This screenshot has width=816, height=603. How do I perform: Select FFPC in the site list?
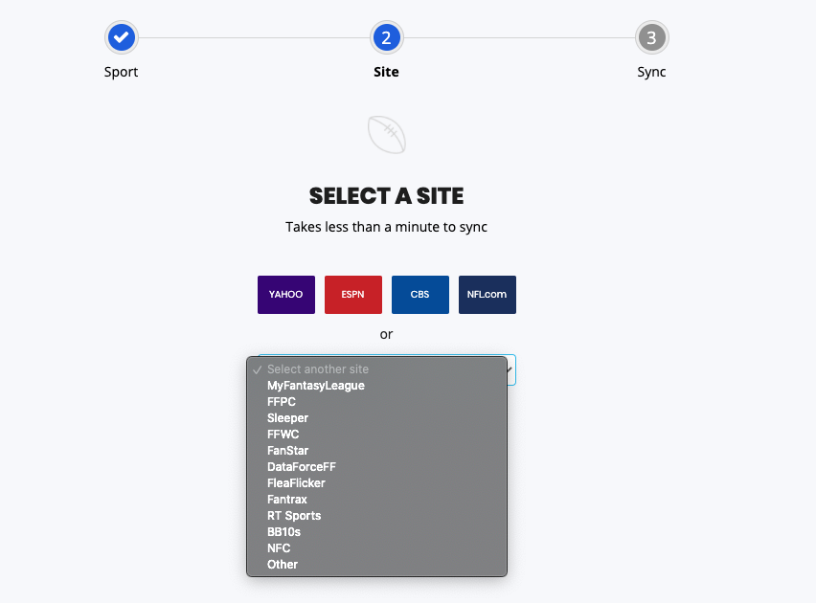click(376, 402)
